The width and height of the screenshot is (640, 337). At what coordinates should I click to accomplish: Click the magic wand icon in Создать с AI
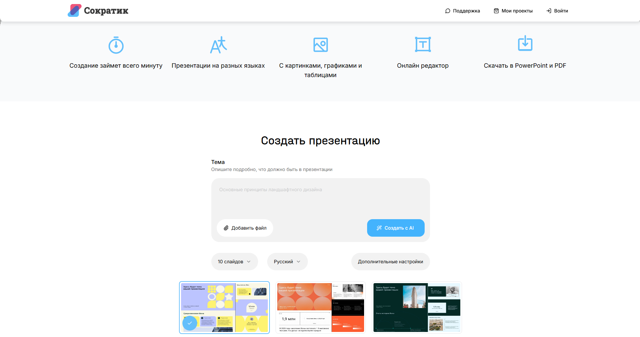[379, 228]
